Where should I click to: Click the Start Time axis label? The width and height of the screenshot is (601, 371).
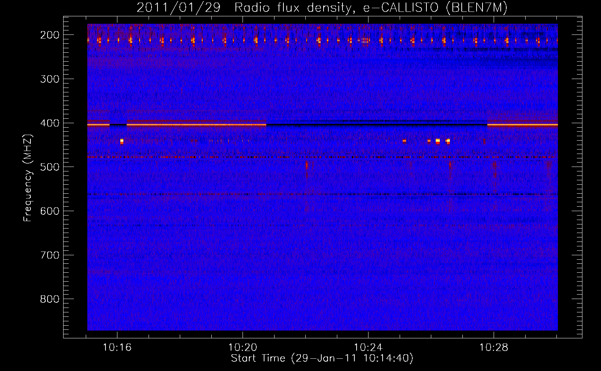(x=322, y=358)
